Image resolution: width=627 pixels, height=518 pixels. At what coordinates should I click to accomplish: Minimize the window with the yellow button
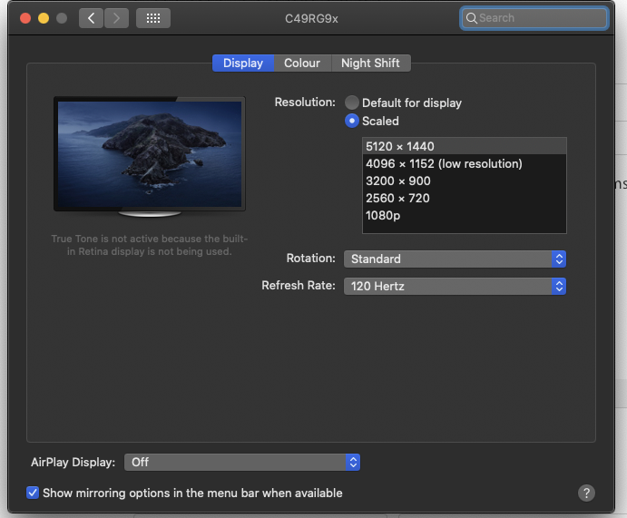[44, 18]
